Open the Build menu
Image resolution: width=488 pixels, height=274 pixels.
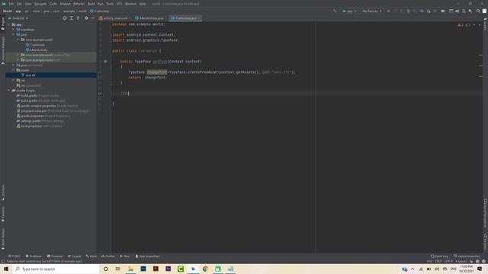tap(91, 4)
